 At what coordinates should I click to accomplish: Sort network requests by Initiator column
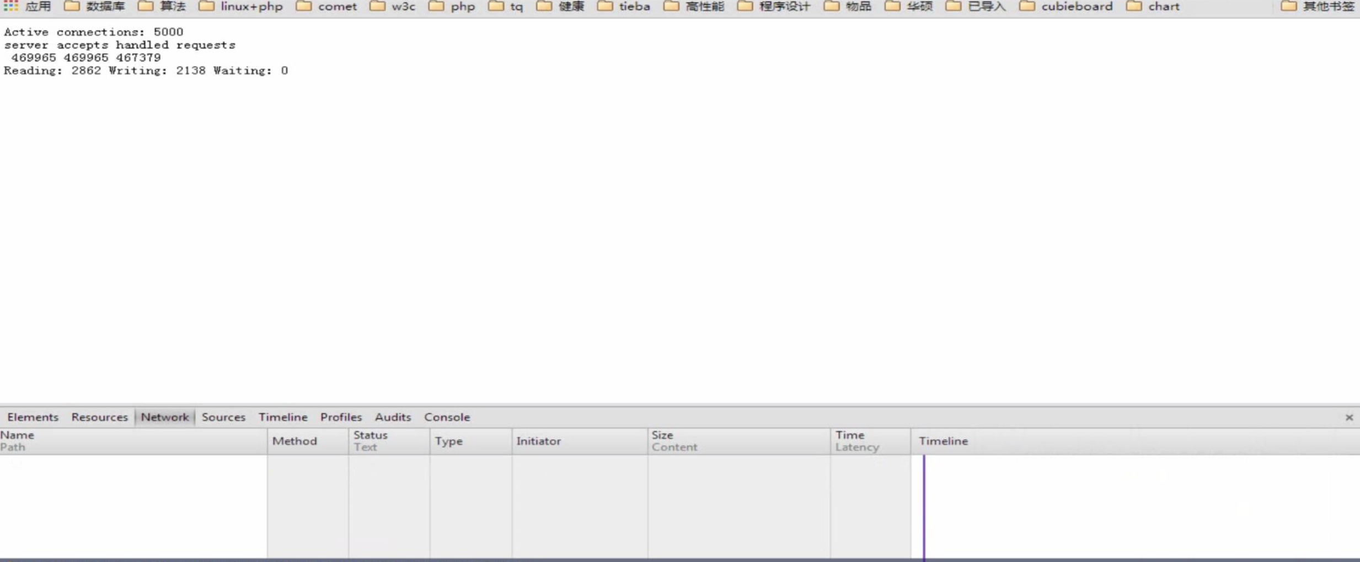click(x=580, y=441)
